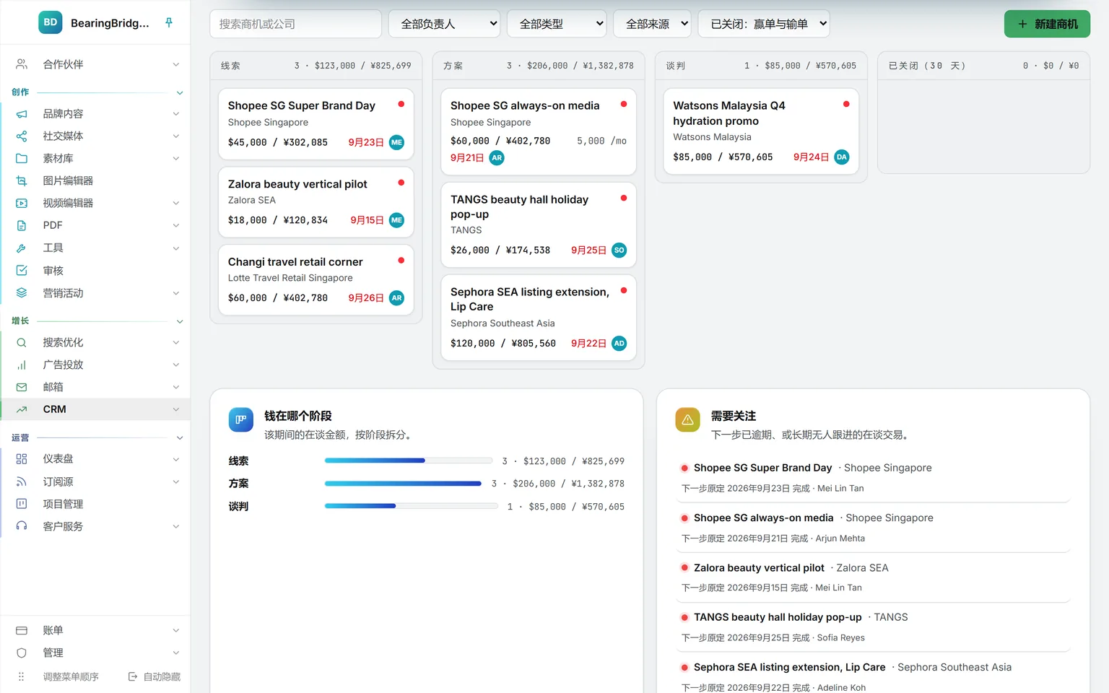Click the 素材库 folder icon
The image size is (1109, 693).
22,158
